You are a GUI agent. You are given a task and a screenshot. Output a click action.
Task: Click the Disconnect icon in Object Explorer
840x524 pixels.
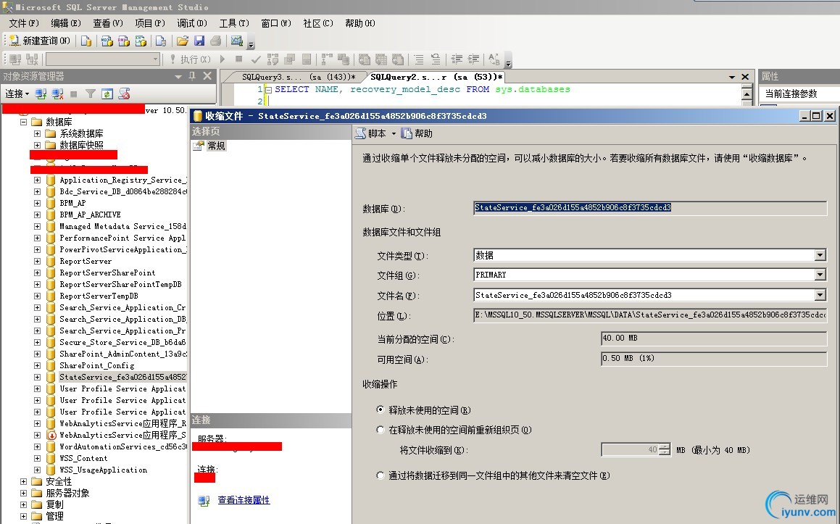coord(57,94)
